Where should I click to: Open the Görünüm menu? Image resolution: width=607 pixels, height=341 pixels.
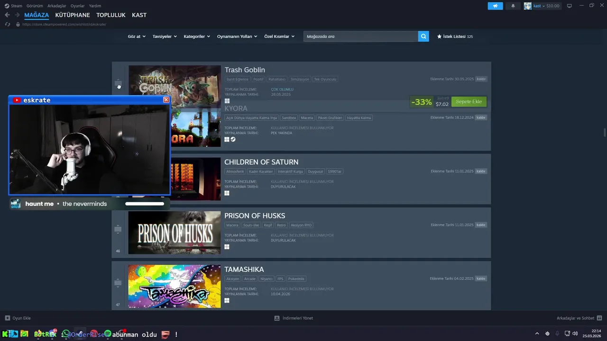pos(35,6)
